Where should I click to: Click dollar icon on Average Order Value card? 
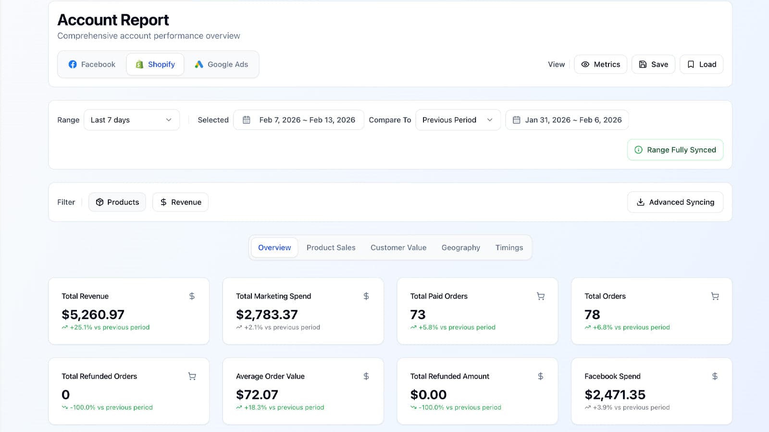(366, 376)
